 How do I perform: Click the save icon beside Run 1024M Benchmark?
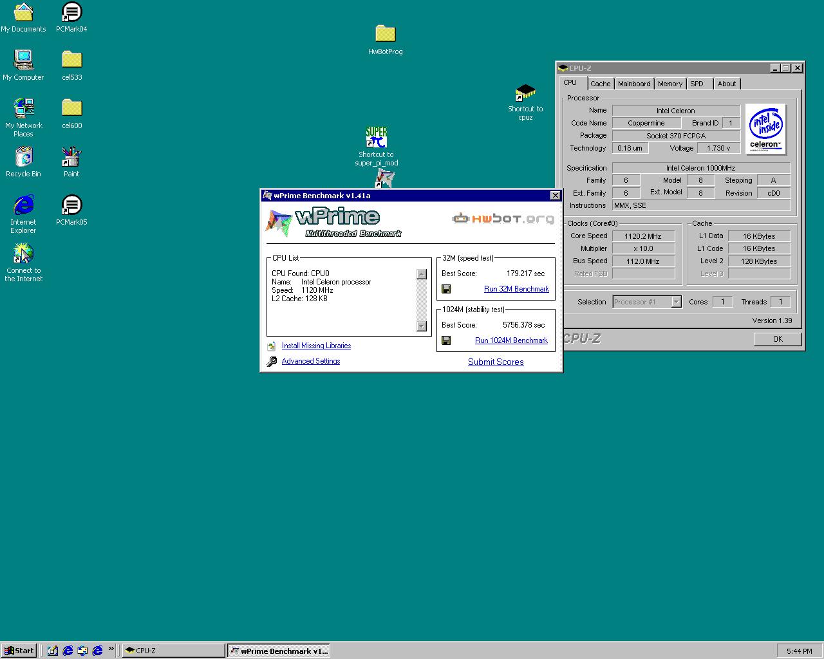tap(446, 340)
